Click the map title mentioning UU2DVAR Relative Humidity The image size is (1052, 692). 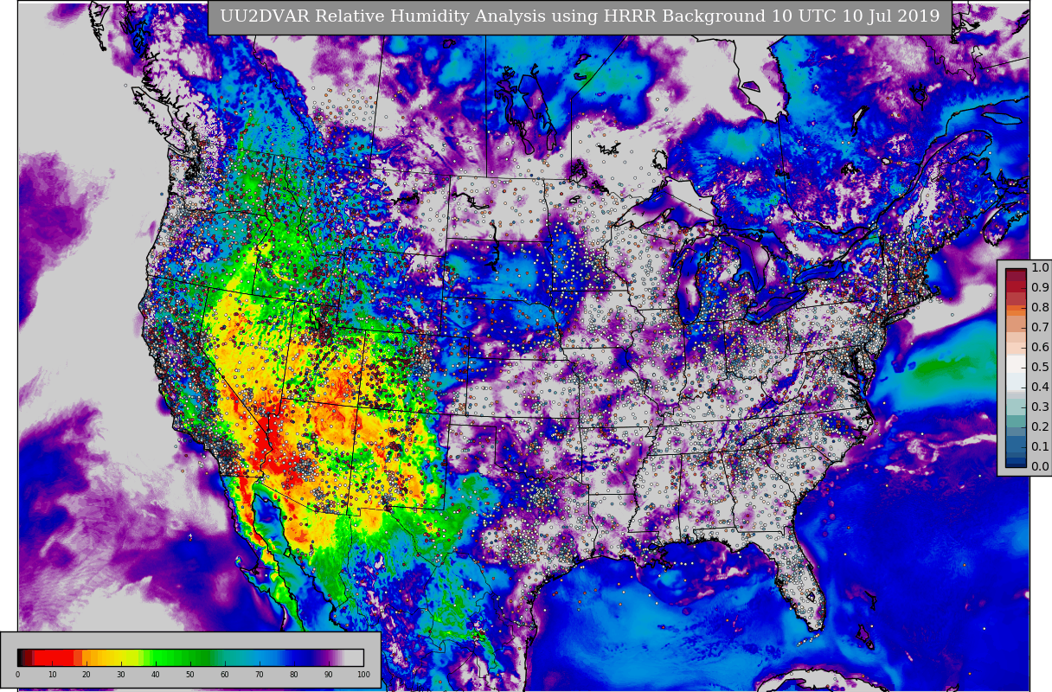580,16
